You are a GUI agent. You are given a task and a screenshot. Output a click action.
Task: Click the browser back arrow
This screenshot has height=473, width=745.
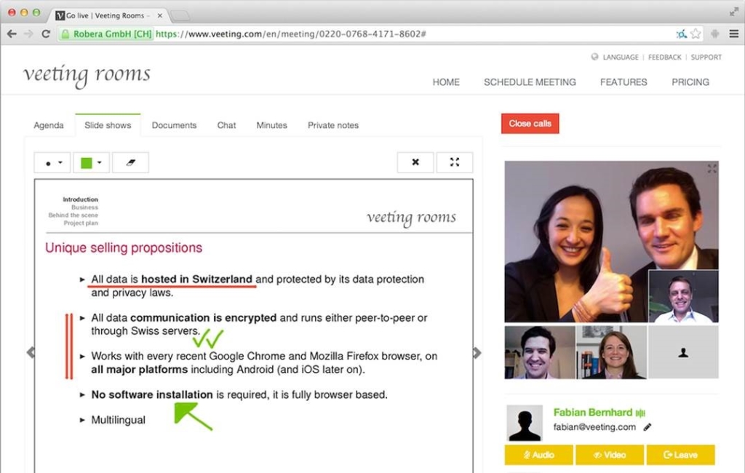(12, 33)
